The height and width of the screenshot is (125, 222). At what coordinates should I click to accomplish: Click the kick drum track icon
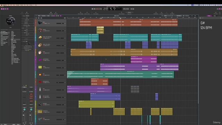click(40, 23)
